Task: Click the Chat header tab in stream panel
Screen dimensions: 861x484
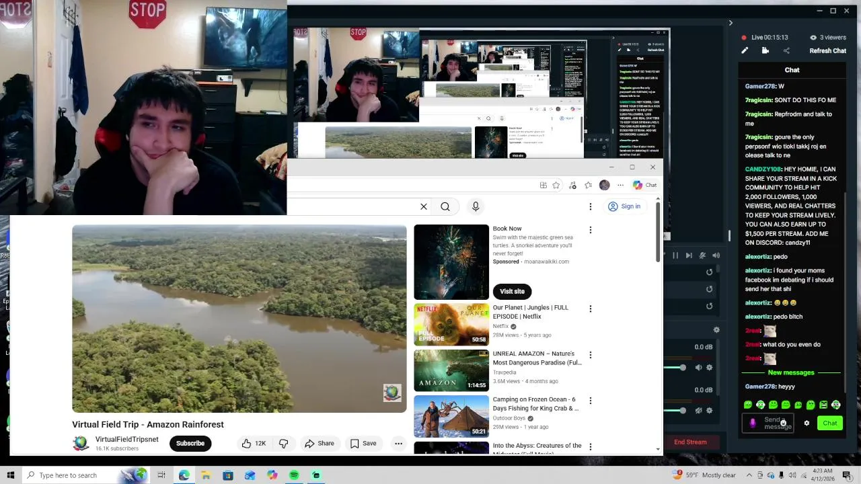Action: tap(792, 70)
